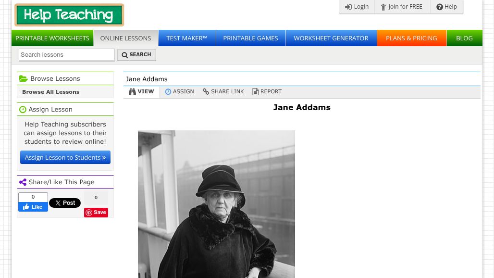Select the View tab with binoculars icon
The width and height of the screenshot is (494, 278).
141,91
